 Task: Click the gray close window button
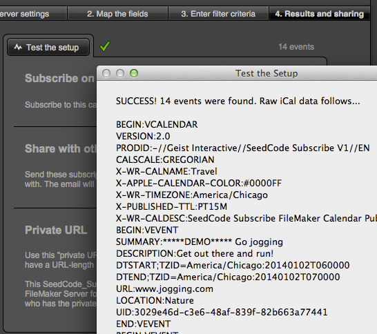pyautogui.click(x=106, y=73)
